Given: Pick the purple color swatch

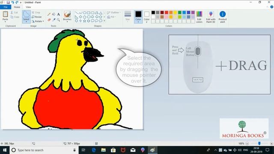Looking at the screenshot, I should pyautogui.click(x=193, y=12).
